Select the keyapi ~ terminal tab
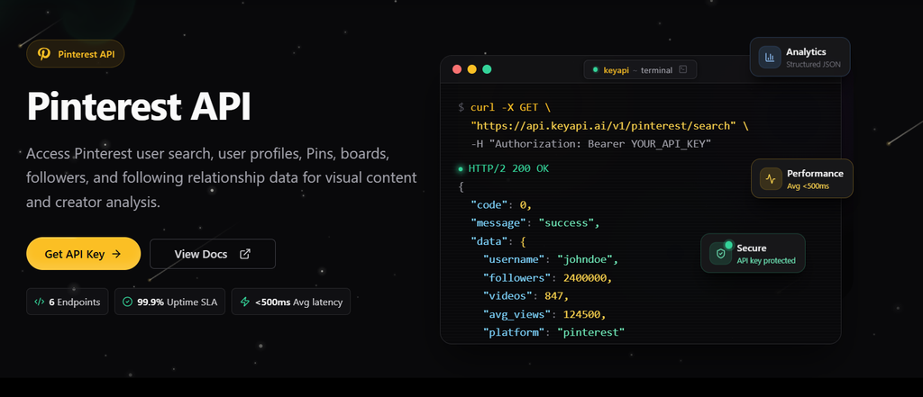This screenshot has width=923, height=397. [x=640, y=69]
